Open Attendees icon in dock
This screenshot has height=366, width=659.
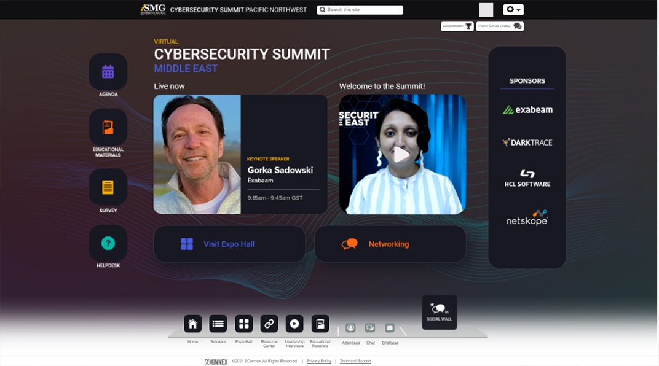(350, 328)
